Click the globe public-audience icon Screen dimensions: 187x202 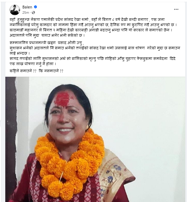33,13
